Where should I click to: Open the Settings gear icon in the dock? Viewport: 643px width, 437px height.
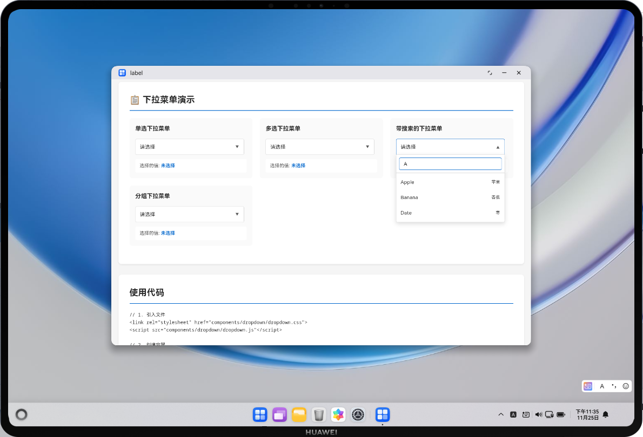tap(358, 414)
